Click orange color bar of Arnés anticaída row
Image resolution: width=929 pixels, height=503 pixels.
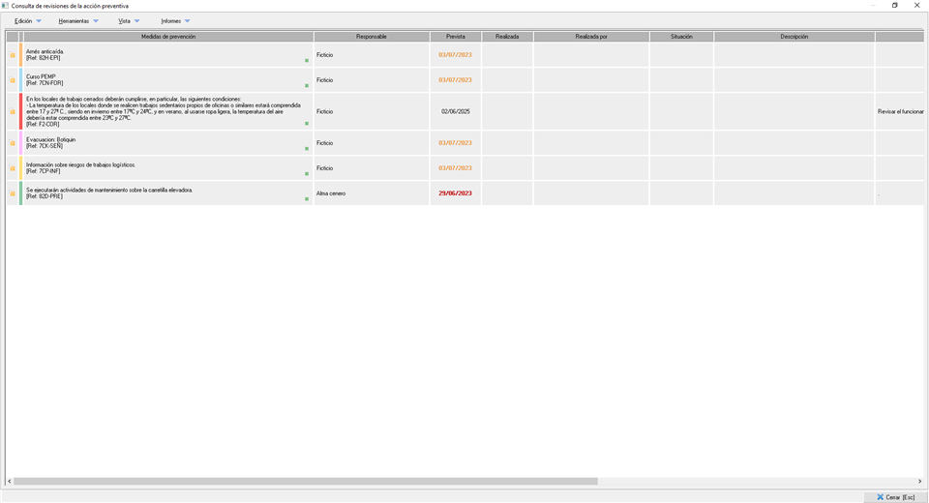click(20, 54)
